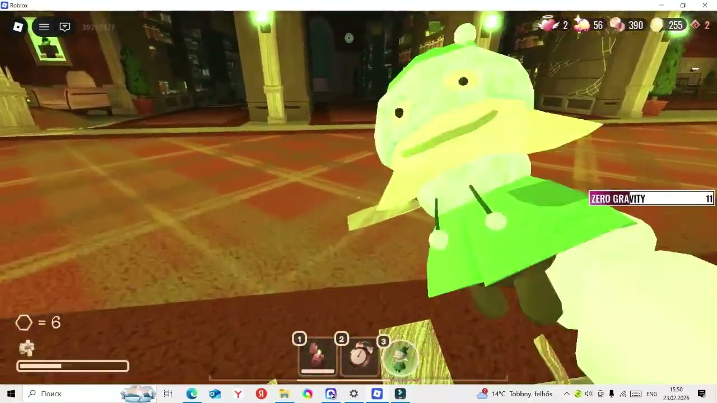Click the pink orbs currency showing 390
The width and height of the screenshot is (717, 403).
point(627,25)
